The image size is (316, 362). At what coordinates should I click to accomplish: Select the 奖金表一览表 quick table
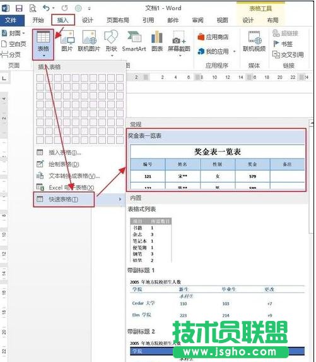(x=216, y=160)
